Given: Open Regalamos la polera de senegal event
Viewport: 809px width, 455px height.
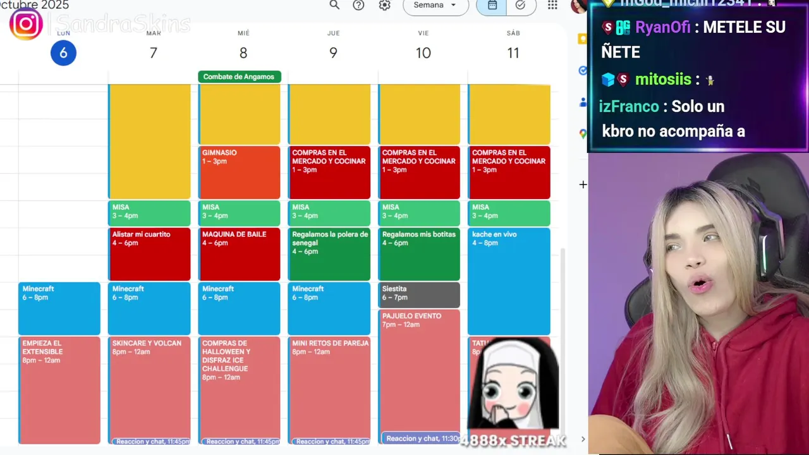Looking at the screenshot, I should pos(329,254).
